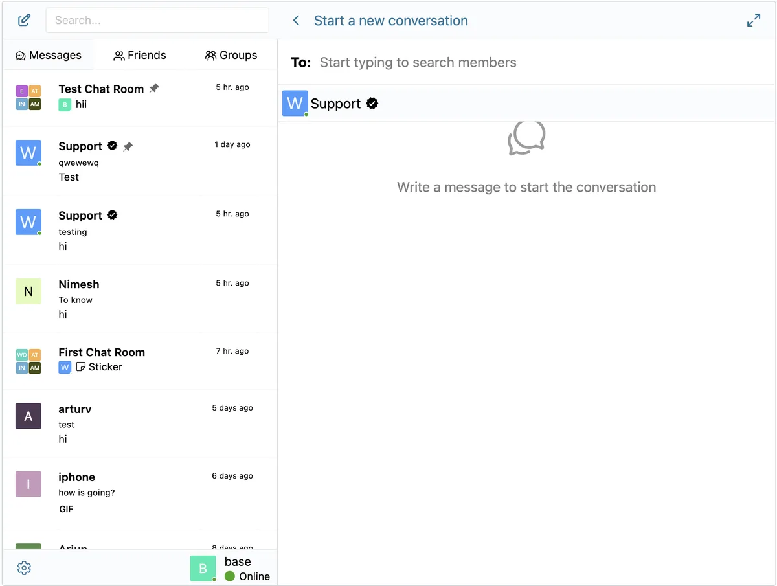Screen dimensions: 777x586
Task: Click the '5 days ago' timestamp
Action: [232, 408]
